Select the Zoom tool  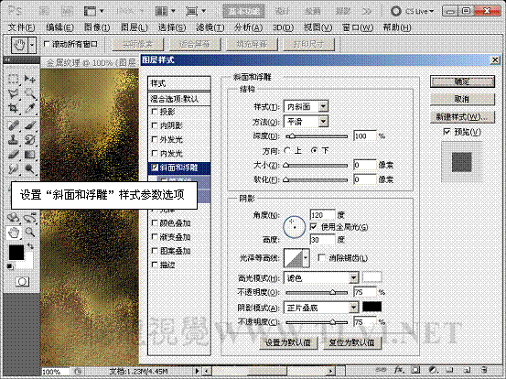30,233
